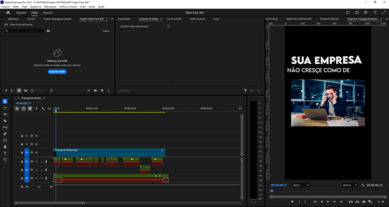Switch to the Áudio essencial tab
389x207 pixels.
[197, 19]
